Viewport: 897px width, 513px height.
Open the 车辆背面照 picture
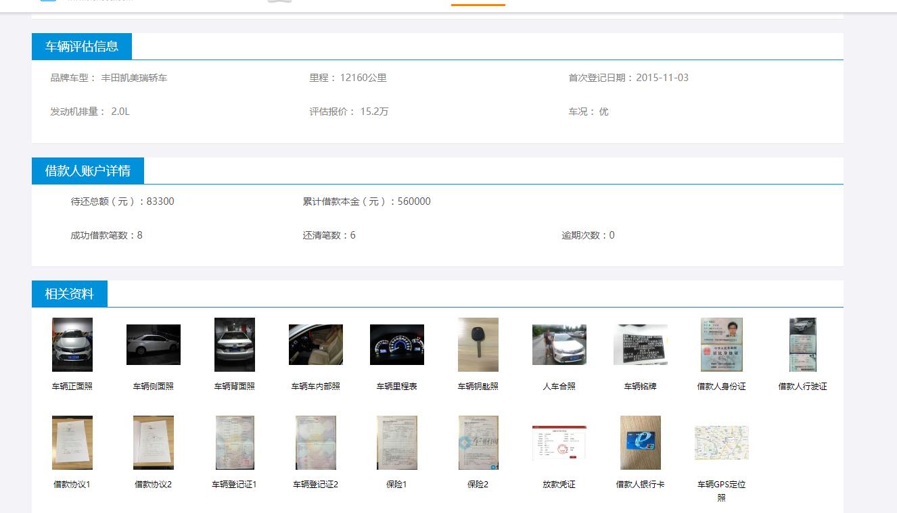pyautogui.click(x=234, y=345)
